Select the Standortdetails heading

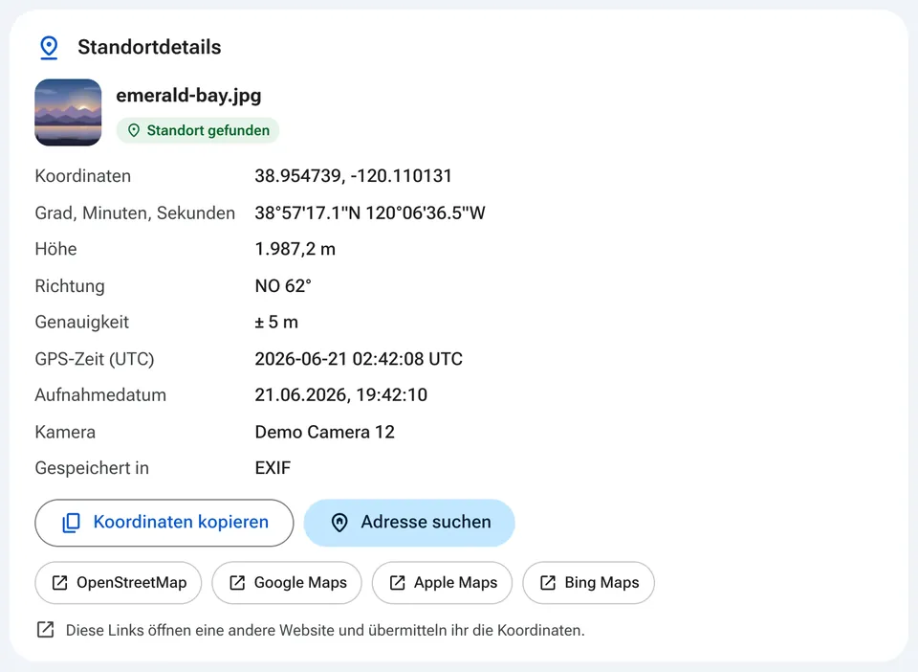coord(149,47)
